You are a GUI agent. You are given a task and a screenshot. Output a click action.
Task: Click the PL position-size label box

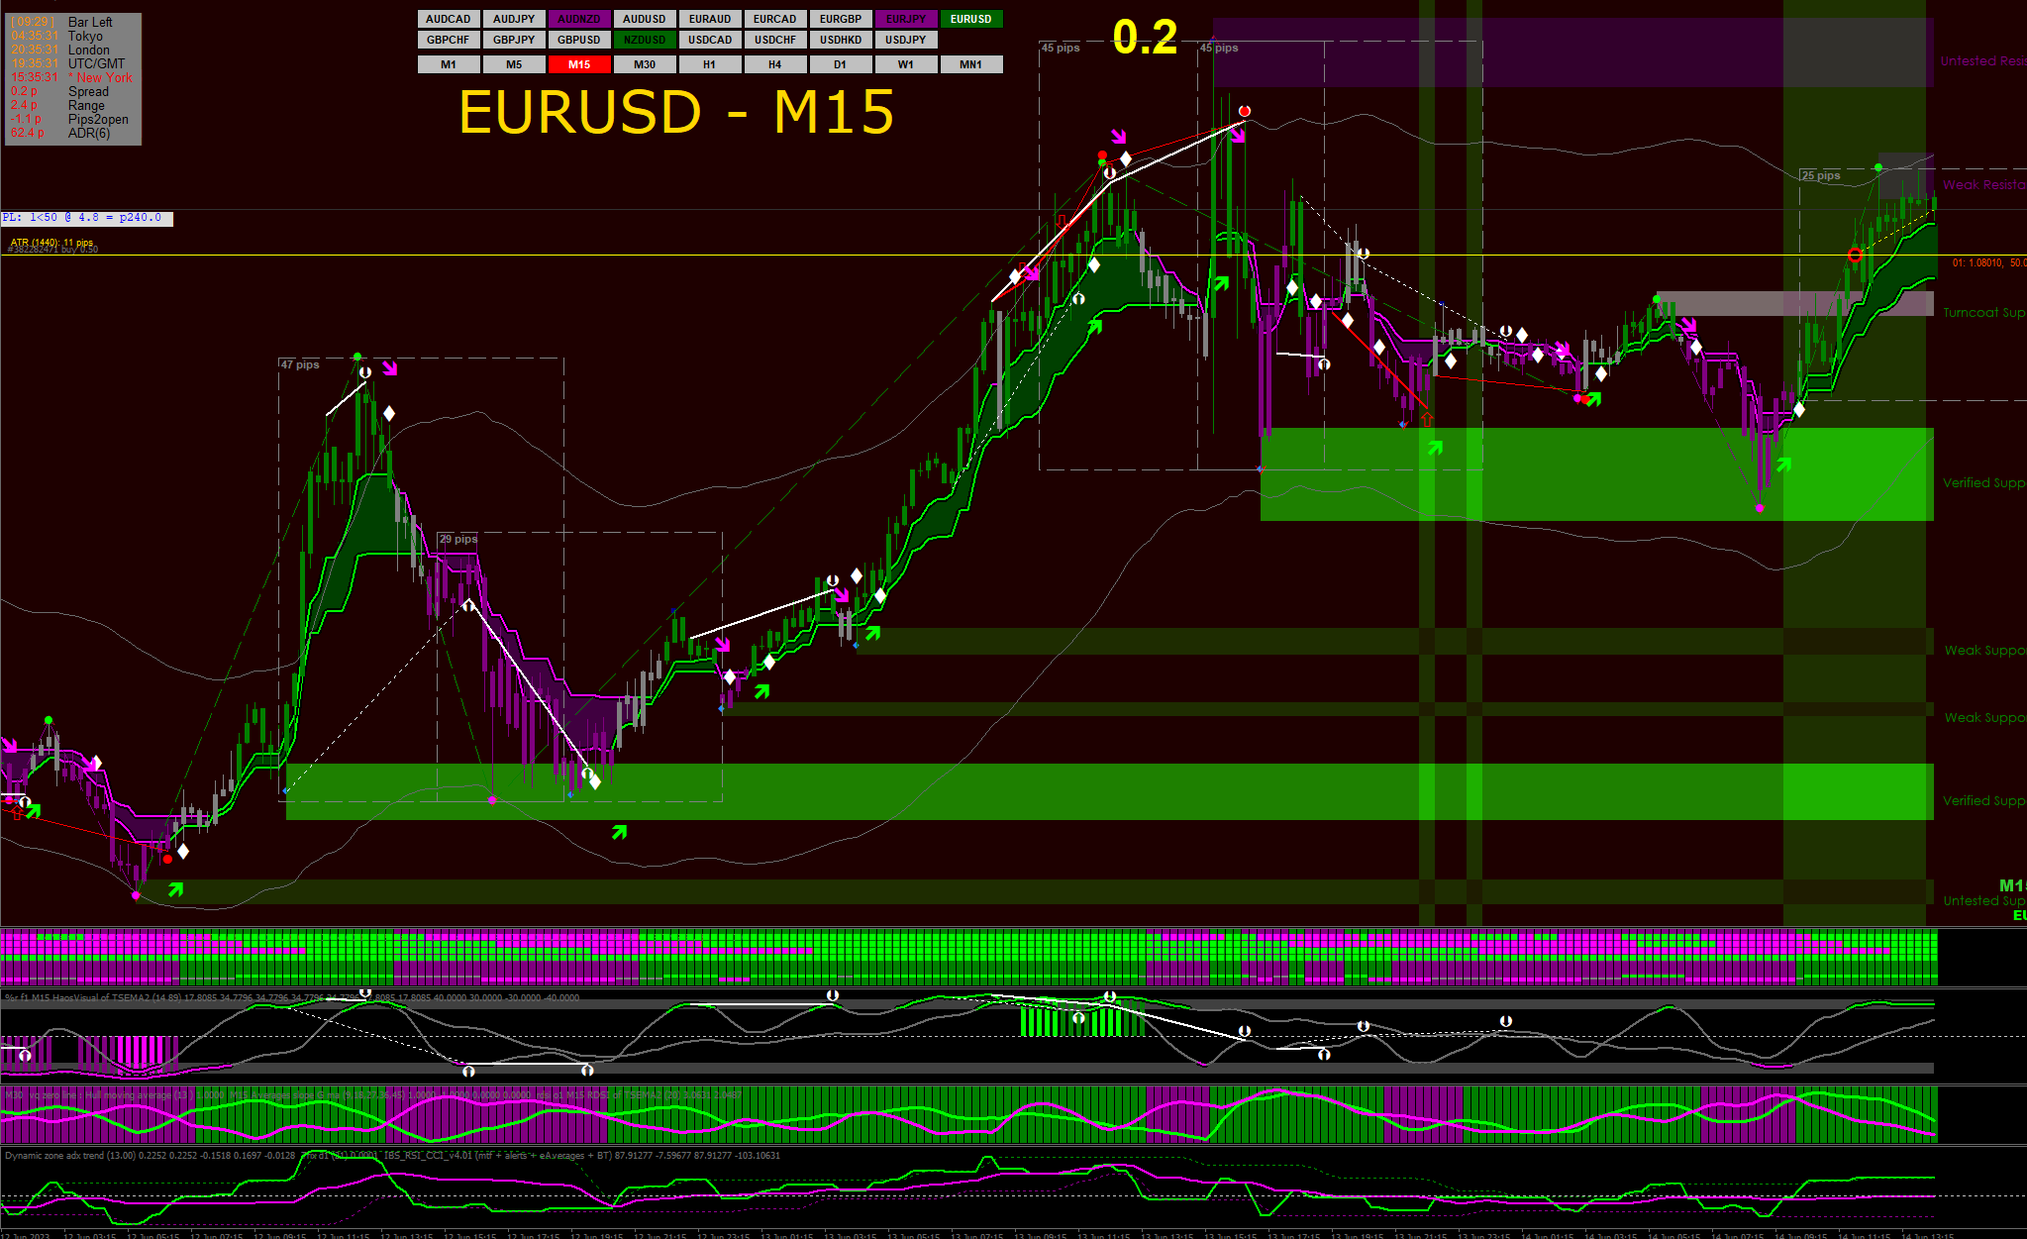point(87,218)
